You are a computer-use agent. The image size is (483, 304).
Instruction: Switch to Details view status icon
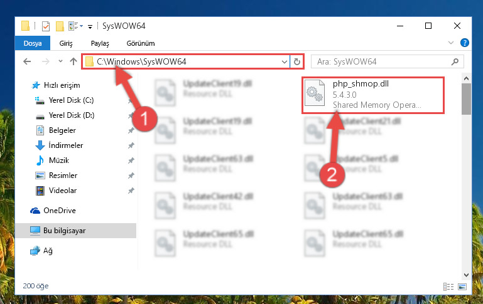pos(448,287)
